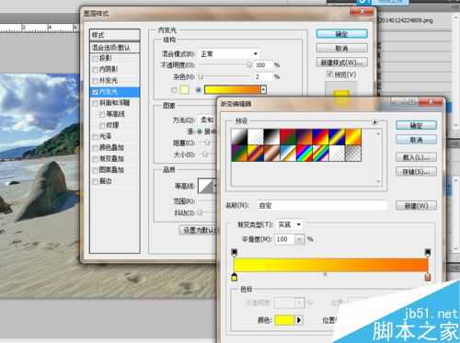Select the gradient radio button beside gradient bar
Viewport: 460px width, 343px height.
pyautogui.click(x=199, y=90)
